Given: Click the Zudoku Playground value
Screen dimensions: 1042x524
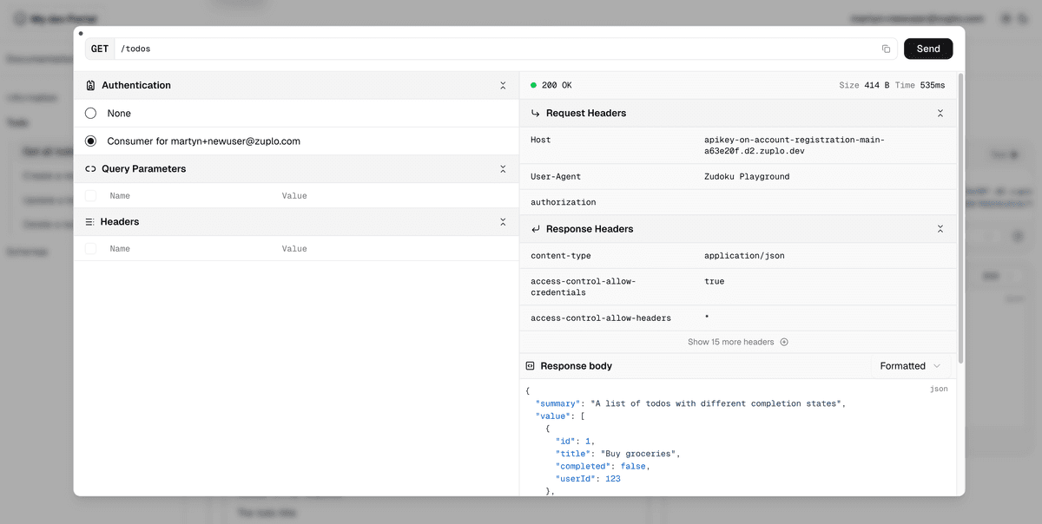Looking at the screenshot, I should tap(747, 176).
